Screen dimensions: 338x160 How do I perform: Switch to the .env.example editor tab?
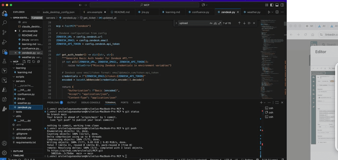coord(94,12)
